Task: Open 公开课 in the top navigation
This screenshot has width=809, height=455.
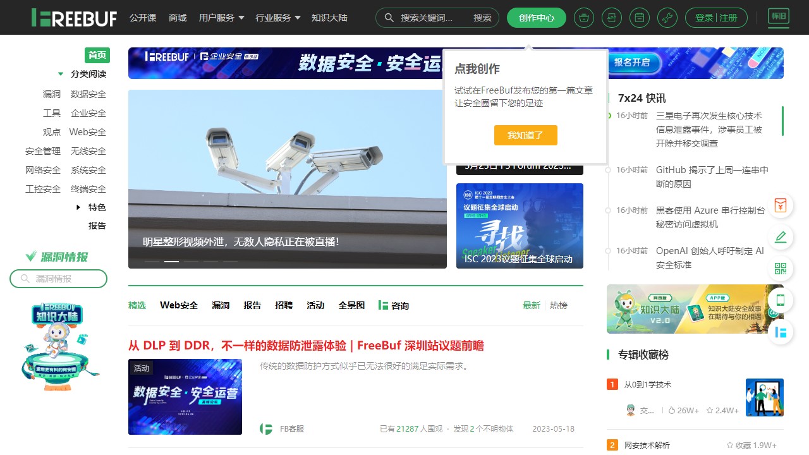Action: pyautogui.click(x=143, y=18)
